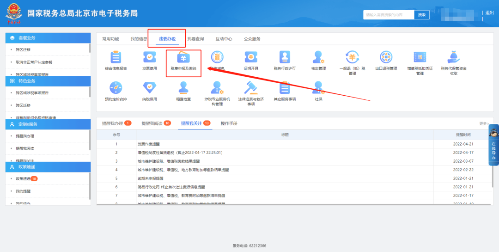Open the 增值税制度性留抵退税 reminder row
The width and height of the screenshot is (499, 252).
pos(294,153)
